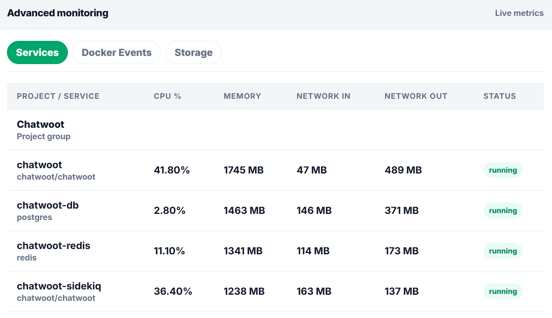Click the MEMORY column header
Viewport: 552px width, 318px height.
coord(242,96)
